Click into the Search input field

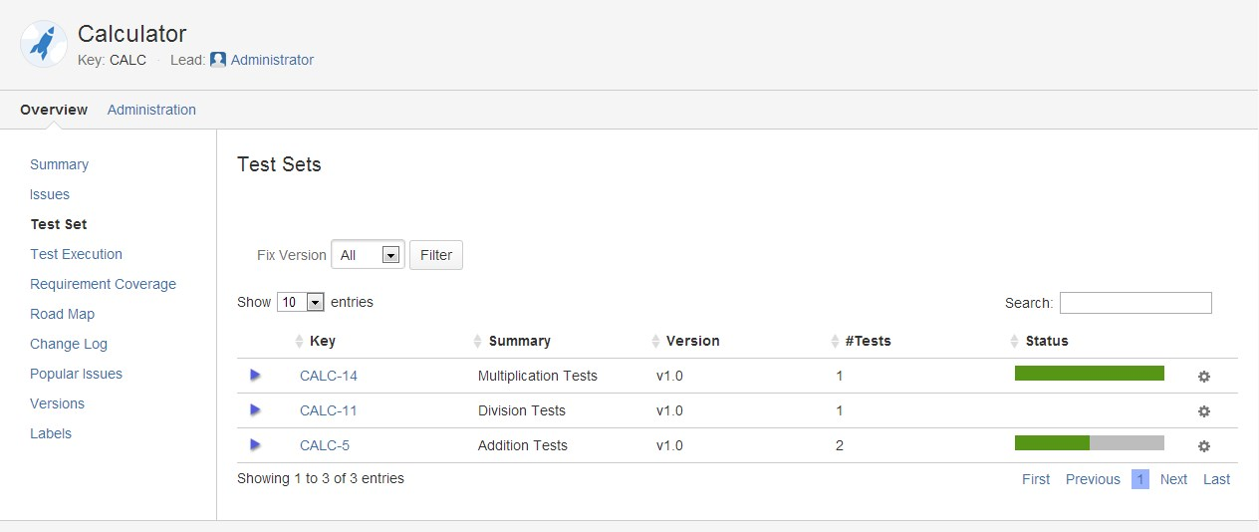(x=1135, y=303)
